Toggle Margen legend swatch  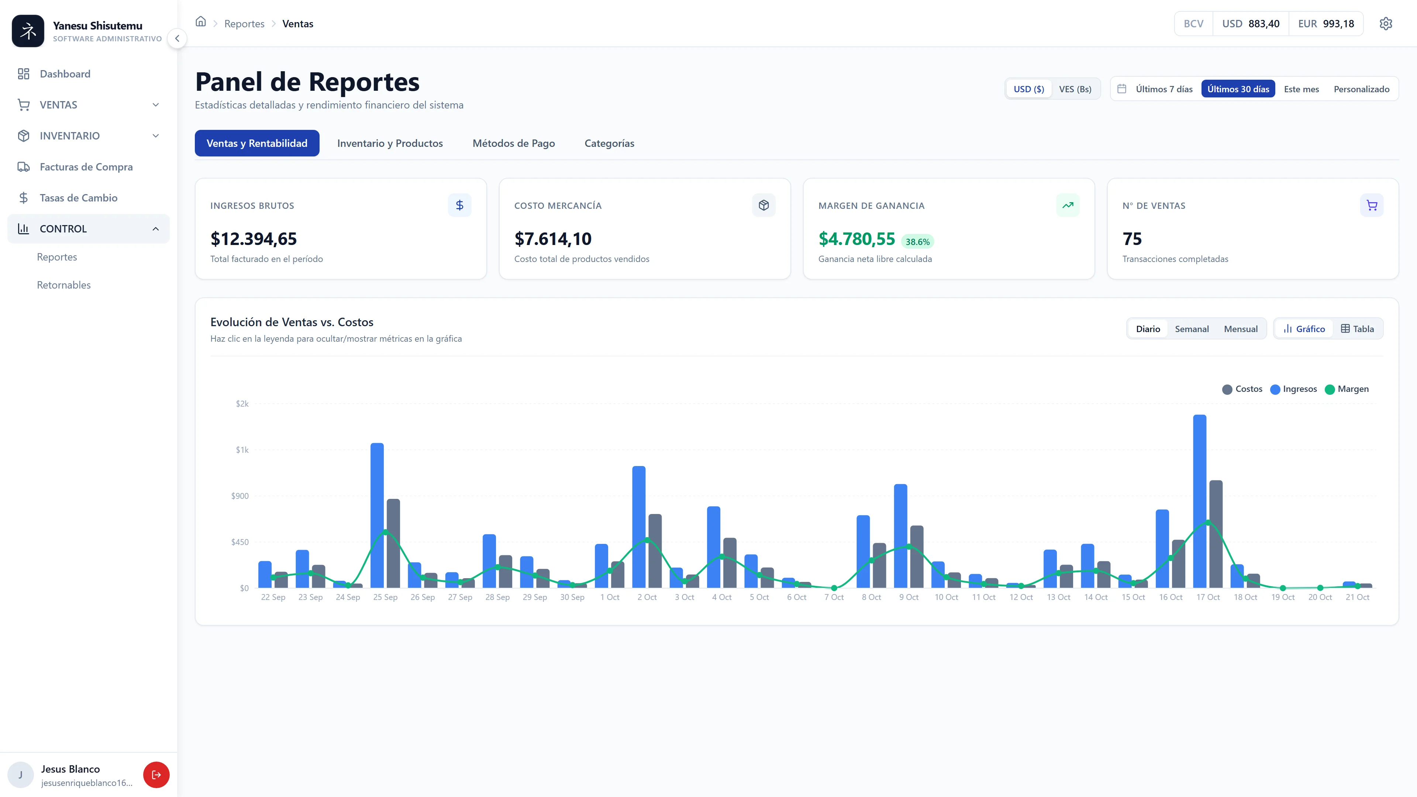(1330, 389)
